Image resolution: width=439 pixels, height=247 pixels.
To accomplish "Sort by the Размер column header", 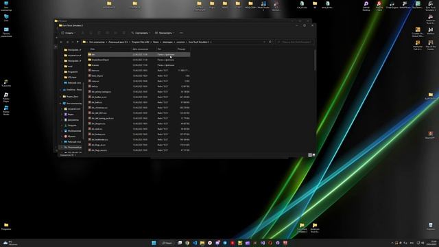I will click(184, 49).
